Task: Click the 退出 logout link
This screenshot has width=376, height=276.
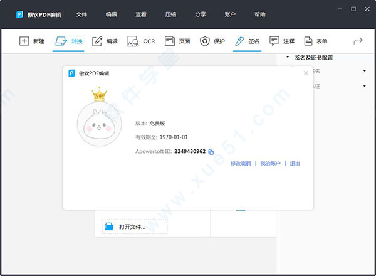Action: pos(295,164)
